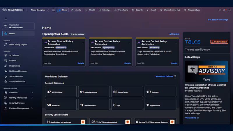Click warning icon for Applications not protected
233x131 pixels.
click(x=83, y=122)
